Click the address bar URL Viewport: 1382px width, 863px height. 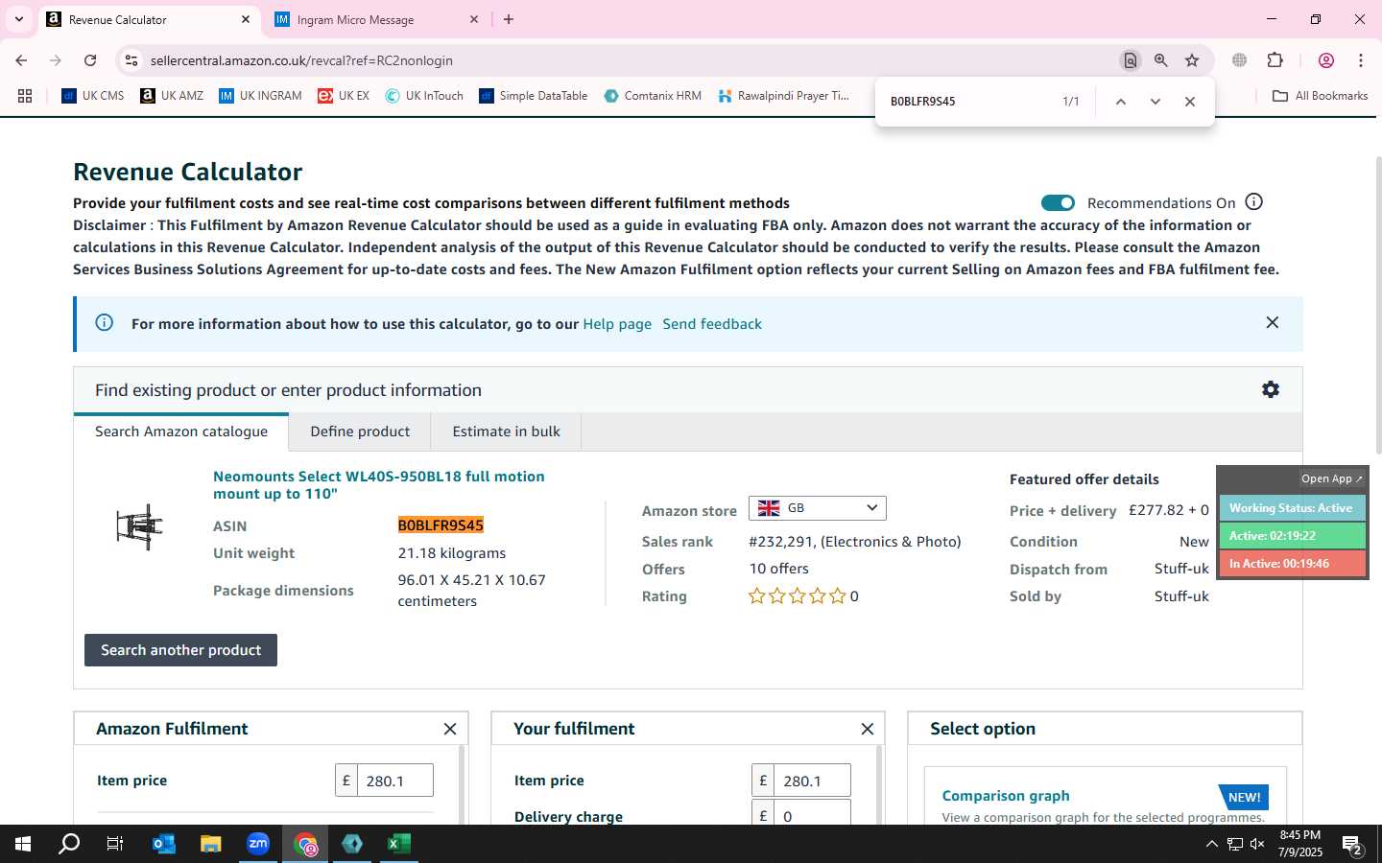(301, 60)
